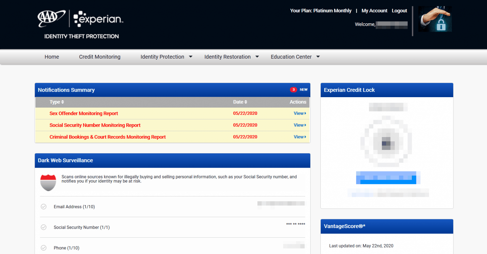Click the padlock hand image top right
The image size is (487, 254).
(x=435, y=19)
